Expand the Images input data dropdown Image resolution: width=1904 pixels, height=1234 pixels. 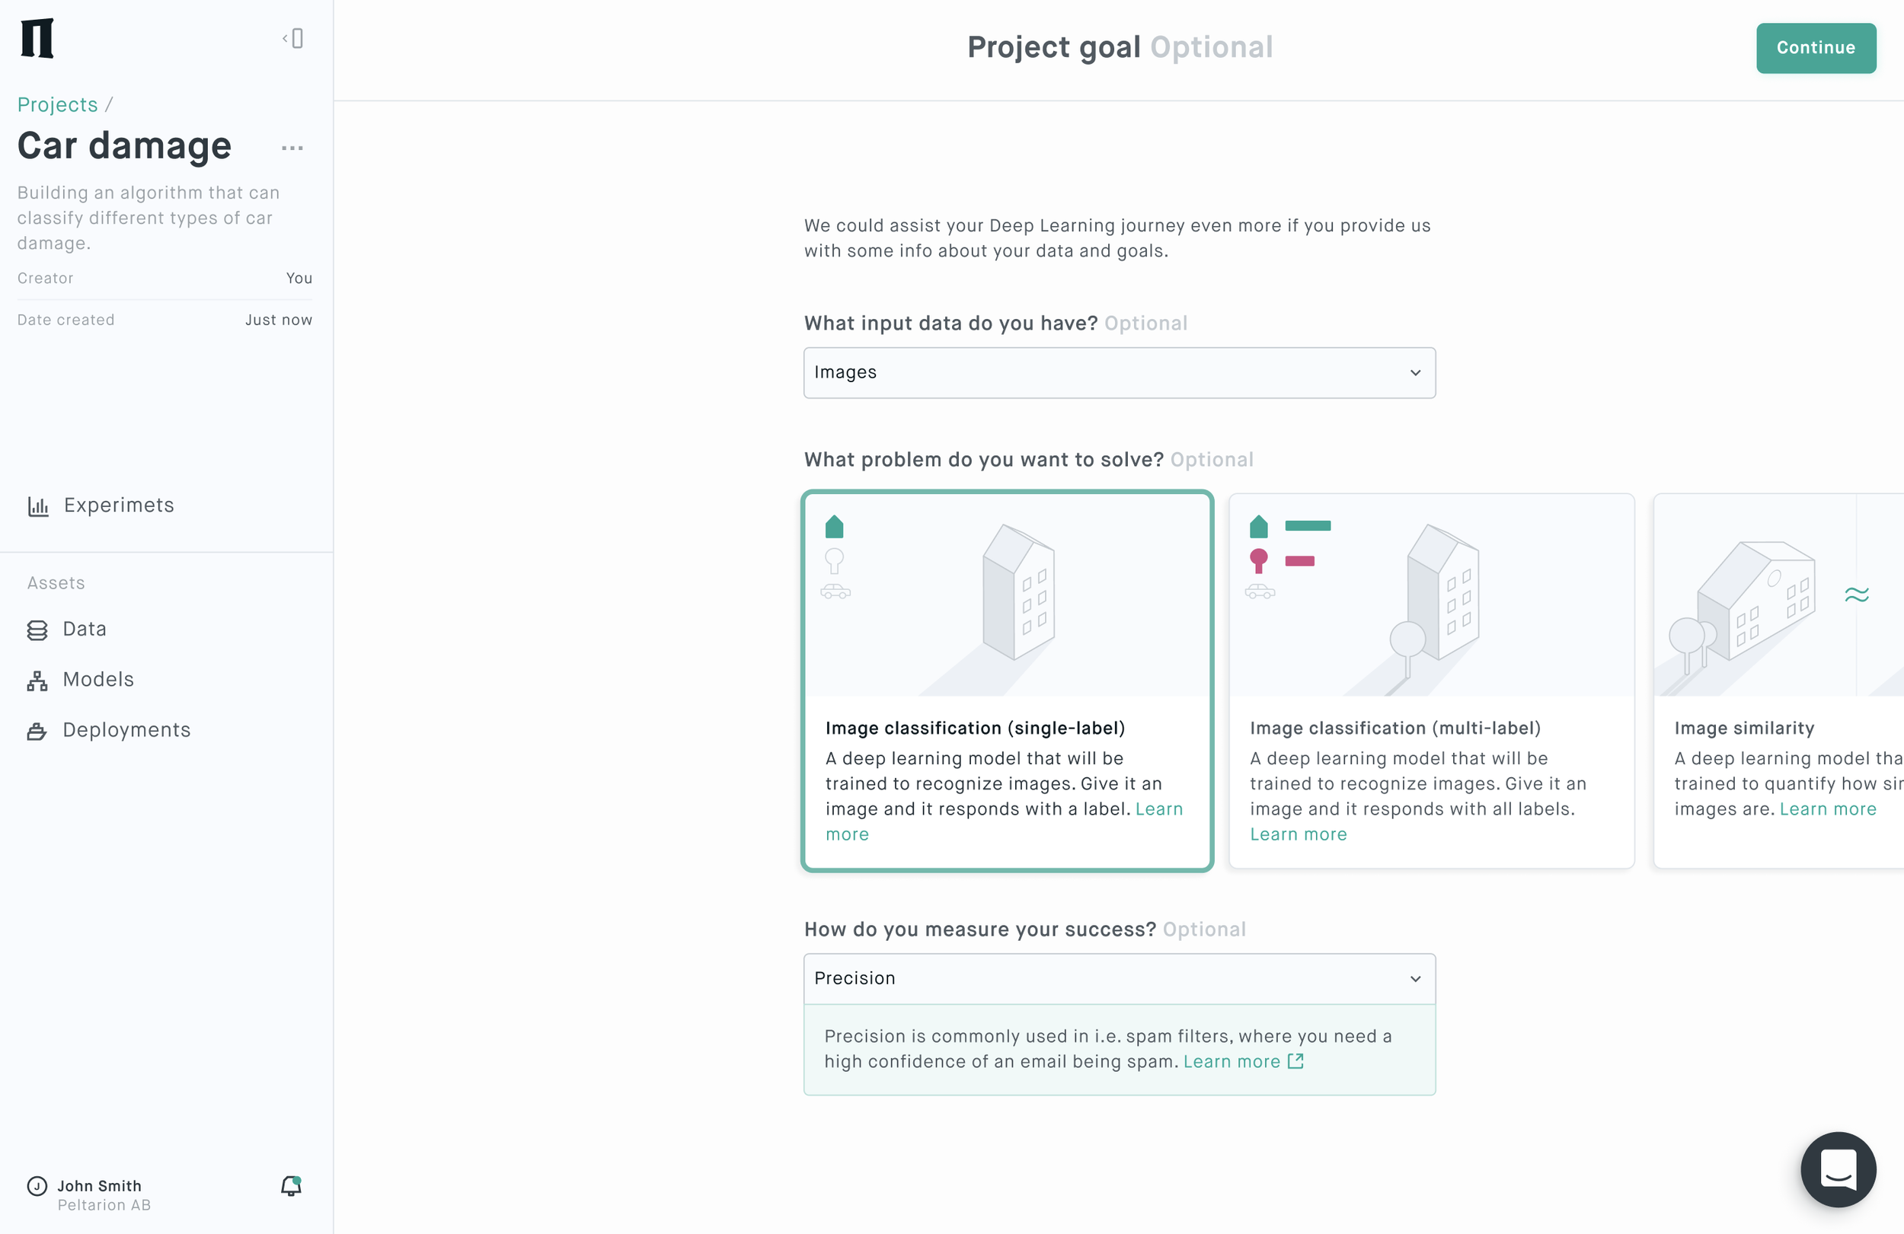tap(1120, 373)
